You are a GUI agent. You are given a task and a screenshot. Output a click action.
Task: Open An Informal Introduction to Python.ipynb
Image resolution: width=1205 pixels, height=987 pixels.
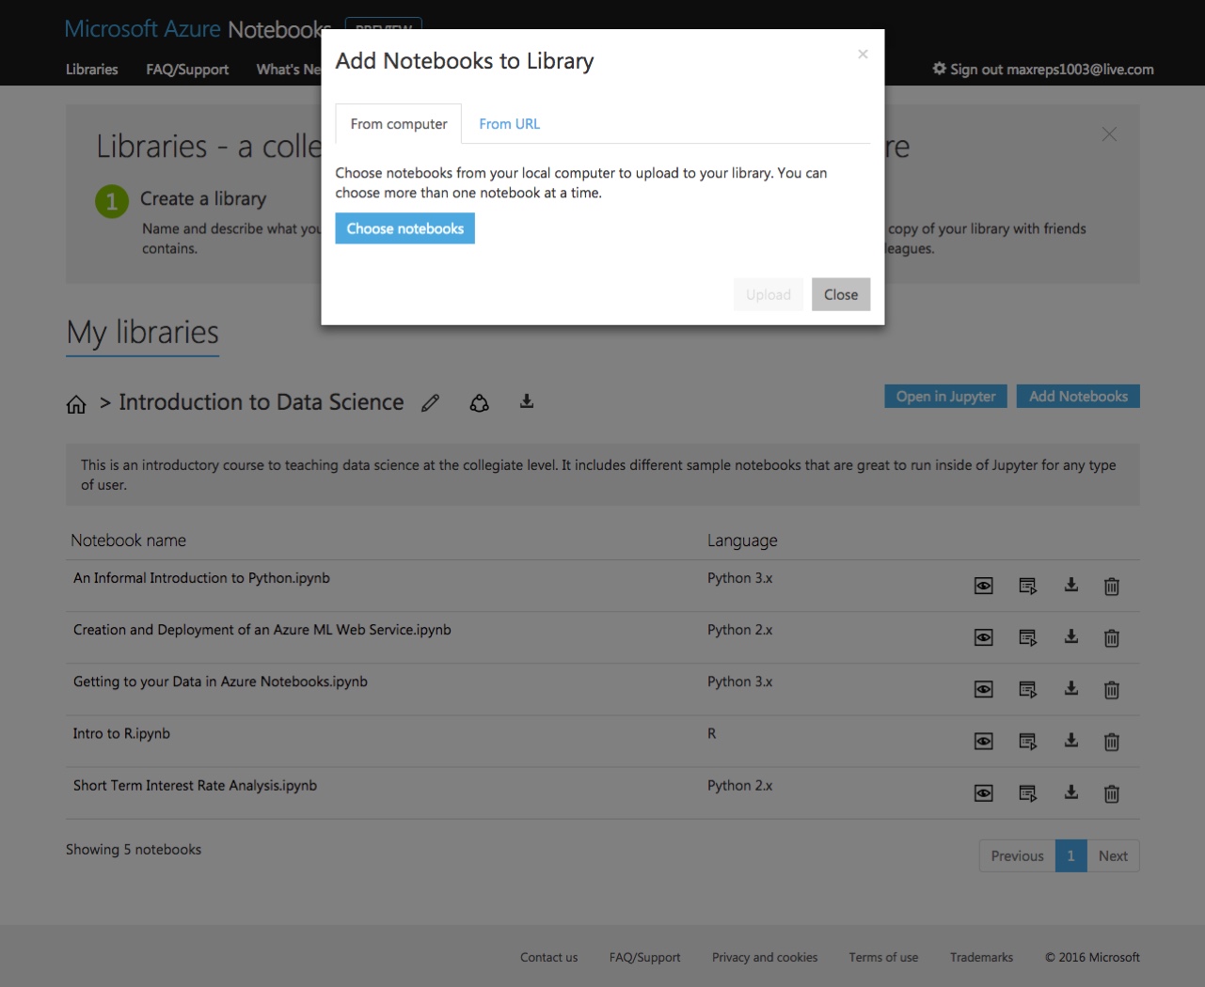pos(201,578)
